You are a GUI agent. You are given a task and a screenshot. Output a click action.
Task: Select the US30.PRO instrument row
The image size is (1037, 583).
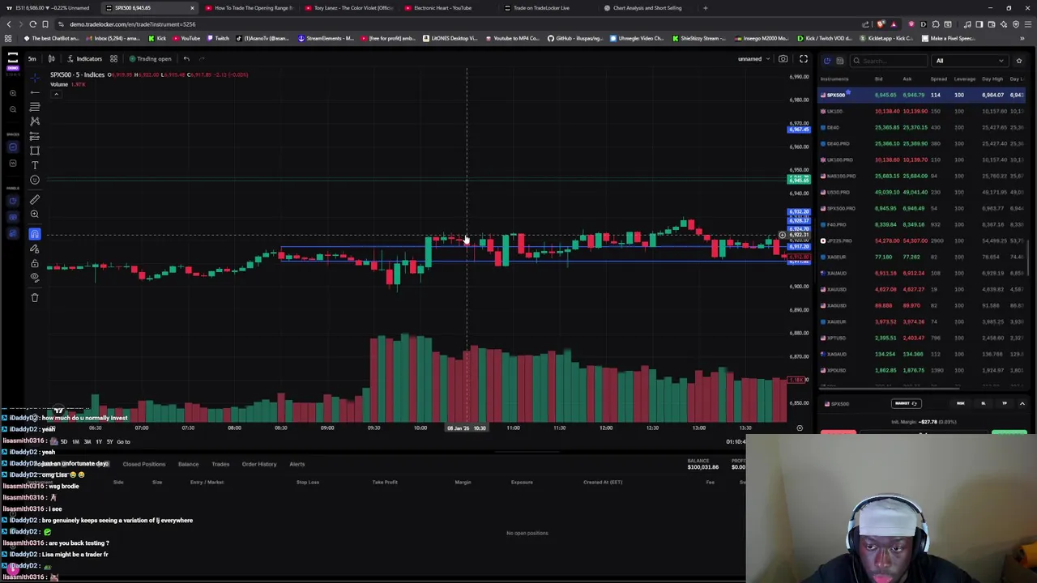(x=922, y=192)
